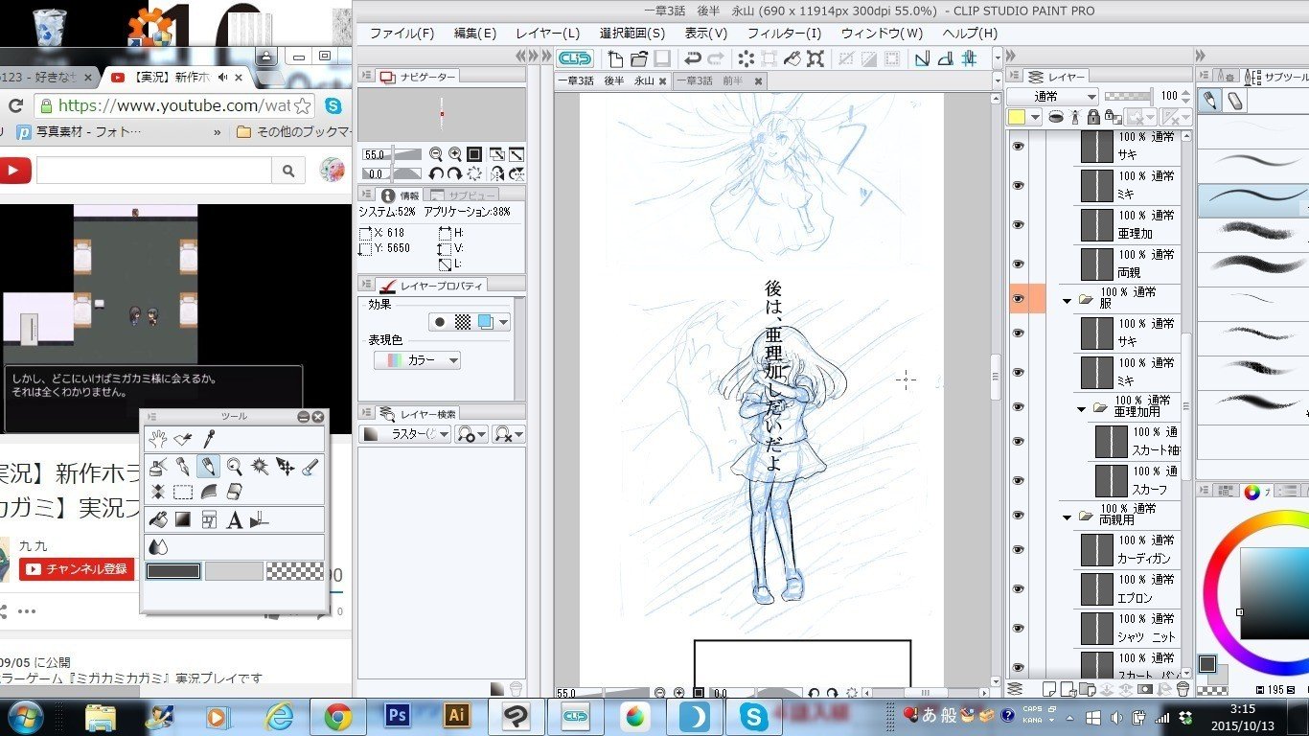Image resolution: width=1309 pixels, height=736 pixels.
Task: Select the transparent checkered color swatch
Action: coord(294,571)
